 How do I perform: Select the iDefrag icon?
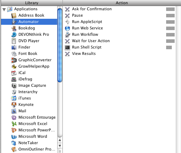(x=14, y=79)
